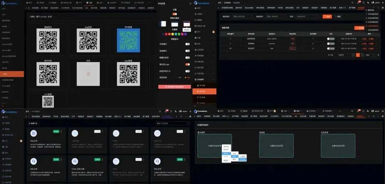Click product icon on T-Sec 云防火墙 card

(75, 161)
